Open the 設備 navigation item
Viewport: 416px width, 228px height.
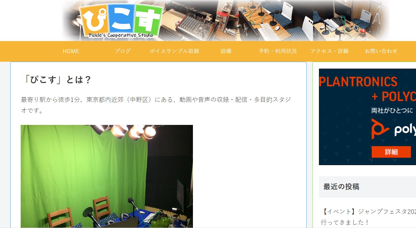click(226, 51)
